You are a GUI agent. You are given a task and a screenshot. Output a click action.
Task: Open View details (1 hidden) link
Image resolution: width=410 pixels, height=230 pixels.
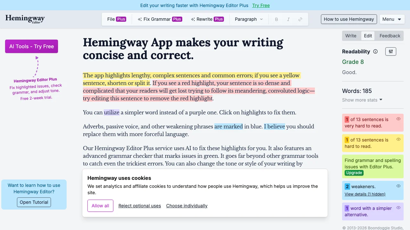click(x=365, y=194)
